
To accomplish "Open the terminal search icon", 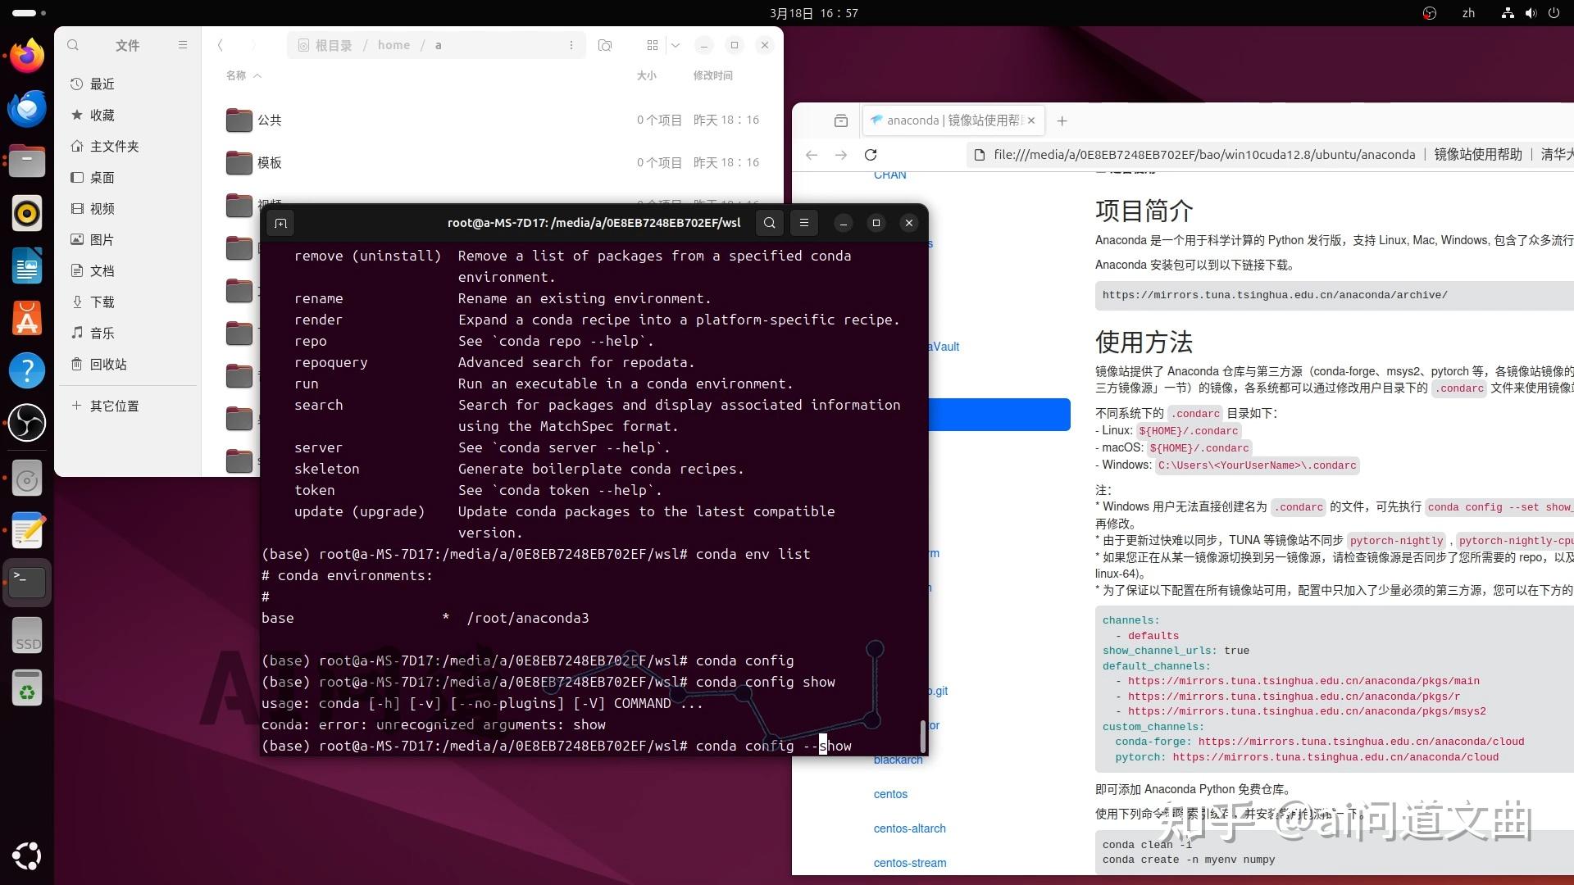I will coord(769,223).
